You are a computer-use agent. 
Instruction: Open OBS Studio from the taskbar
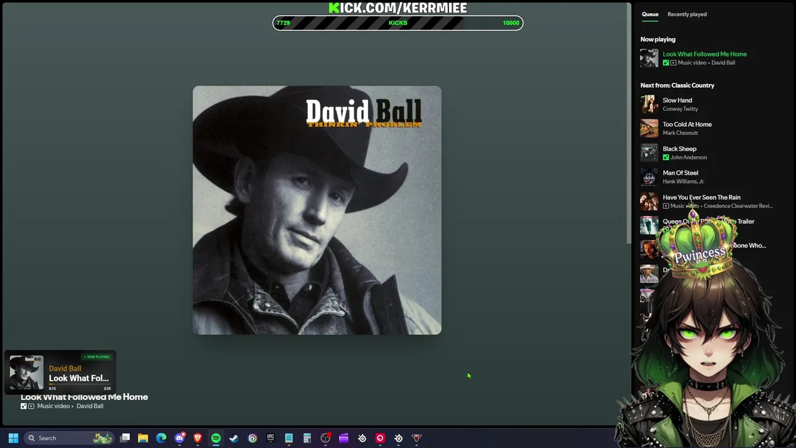pos(325,438)
